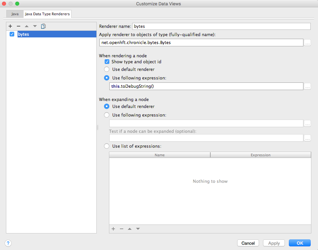Confirm with the OK button
This screenshot has width=318, height=250.
coord(300,243)
